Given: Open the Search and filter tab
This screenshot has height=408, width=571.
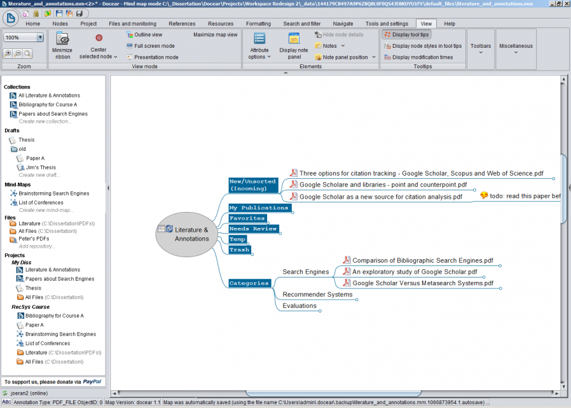Looking at the screenshot, I should point(302,24).
